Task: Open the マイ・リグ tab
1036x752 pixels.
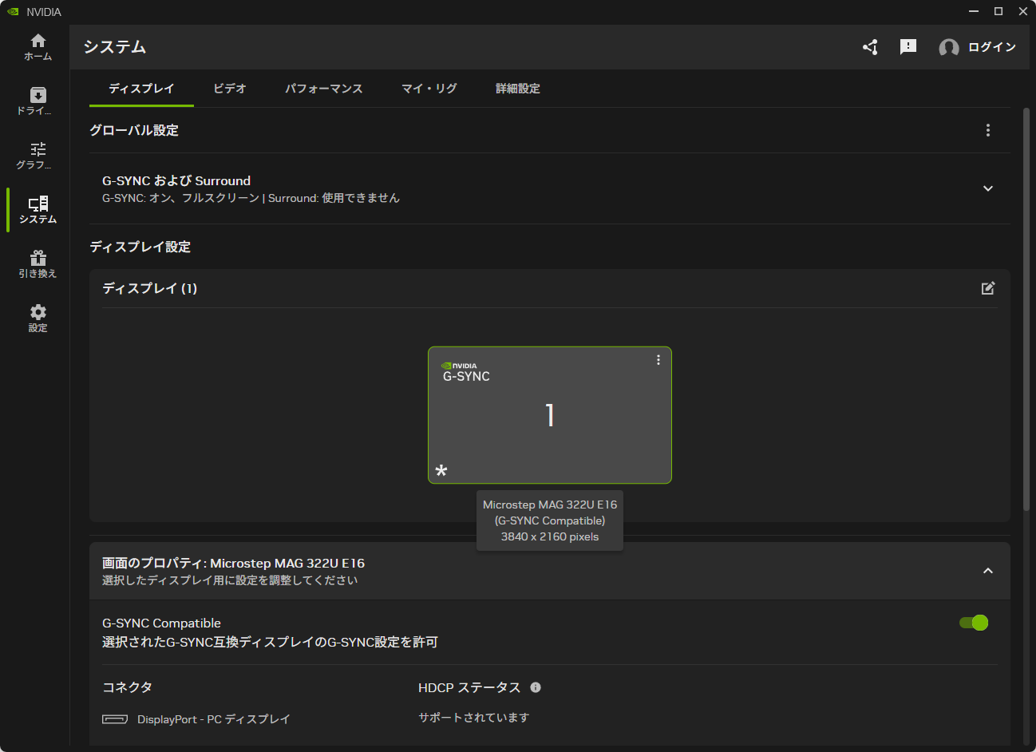Action: 429,89
